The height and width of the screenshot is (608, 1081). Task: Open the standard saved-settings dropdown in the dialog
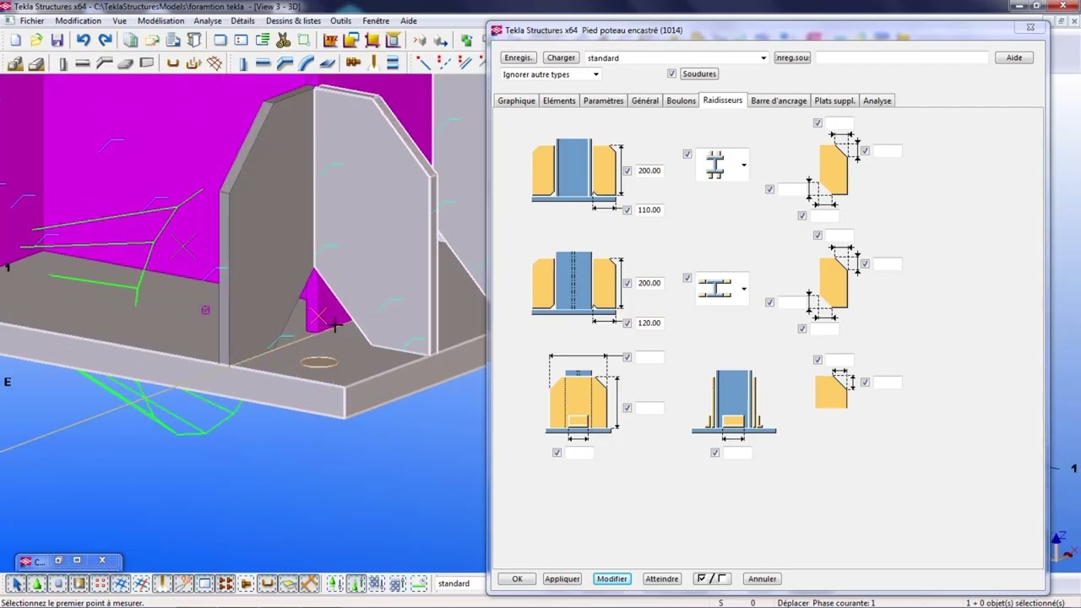pos(763,58)
